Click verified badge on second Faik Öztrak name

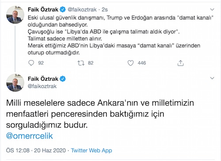[63, 79]
